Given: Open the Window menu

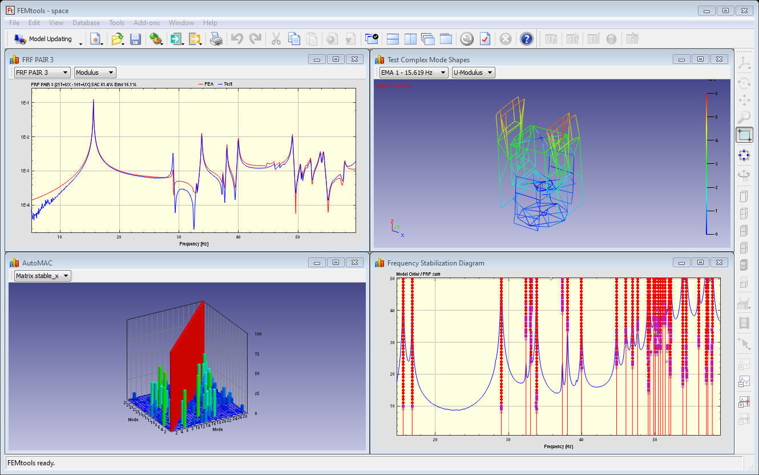Looking at the screenshot, I should point(181,23).
